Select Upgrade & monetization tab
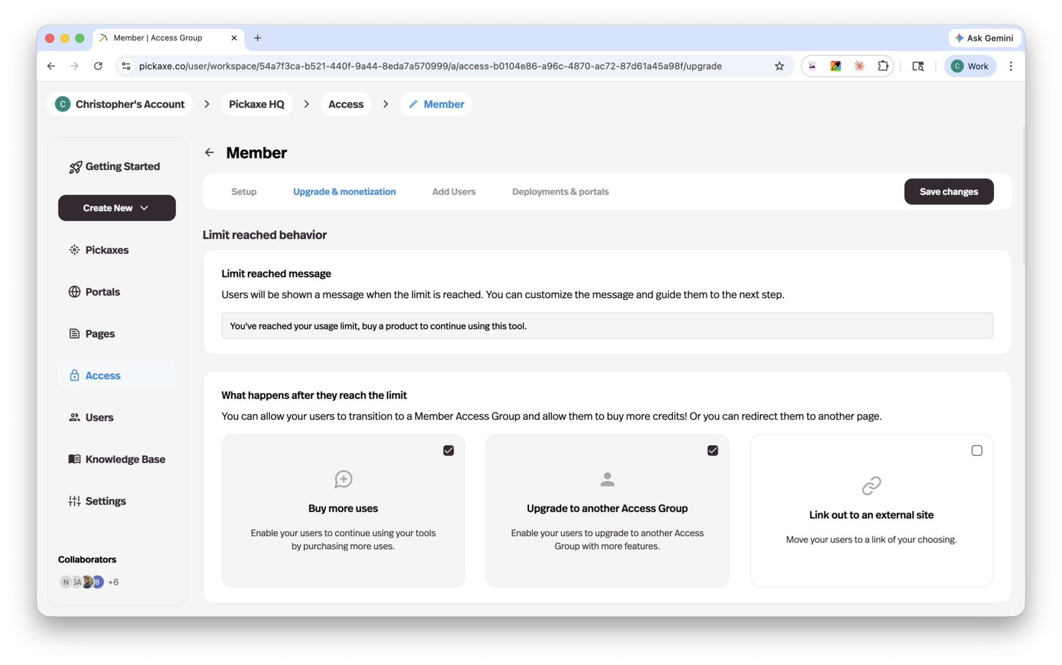This screenshot has width=1062, height=665. (345, 192)
